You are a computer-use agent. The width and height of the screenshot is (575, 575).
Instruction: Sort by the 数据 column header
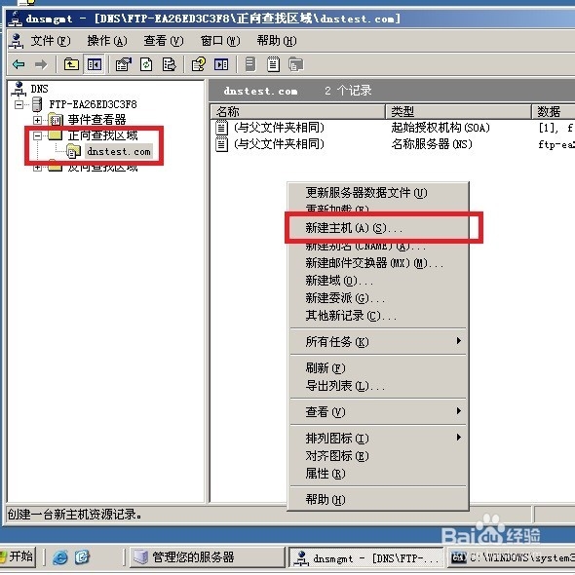pyautogui.click(x=554, y=111)
